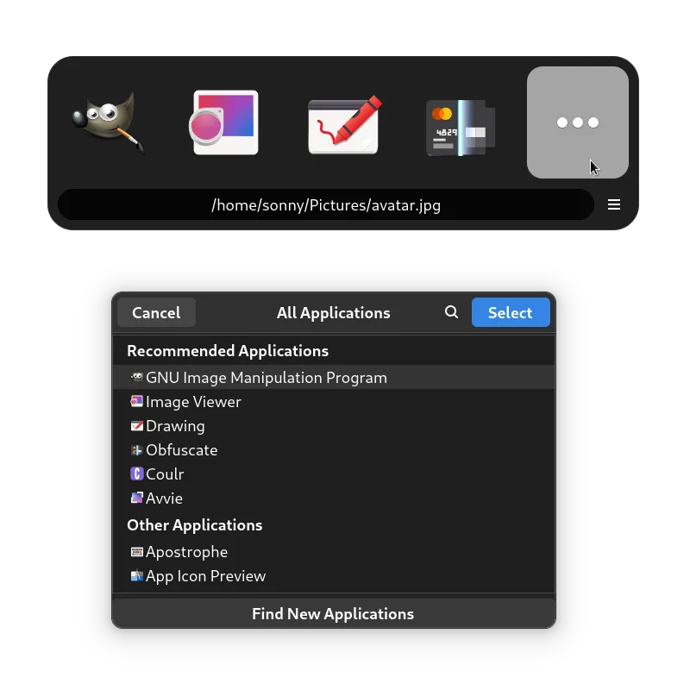Open the hamburger menu beside file path
The width and height of the screenshot is (690, 690).
pos(614,204)
